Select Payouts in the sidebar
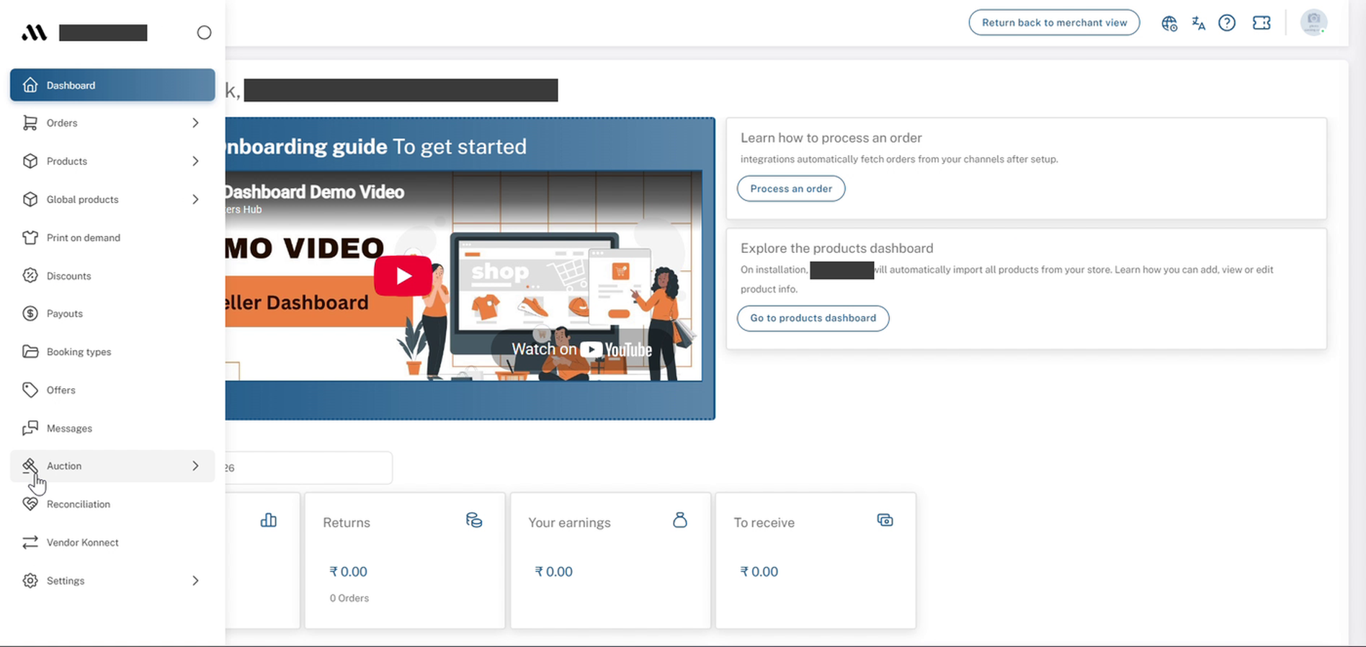 [x=112, y=313]
